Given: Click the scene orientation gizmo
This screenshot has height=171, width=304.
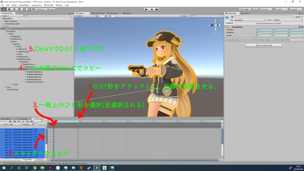Looking at the screenshot, I should (x=216, y=25).
